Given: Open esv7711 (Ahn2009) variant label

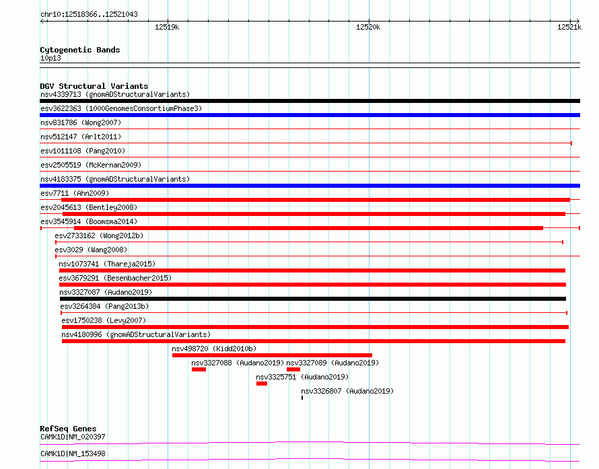Looking at the screenshot, I should (75, 193).
